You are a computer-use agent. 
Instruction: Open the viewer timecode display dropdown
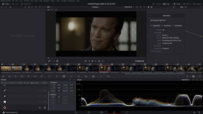click(x=133, y=7)
